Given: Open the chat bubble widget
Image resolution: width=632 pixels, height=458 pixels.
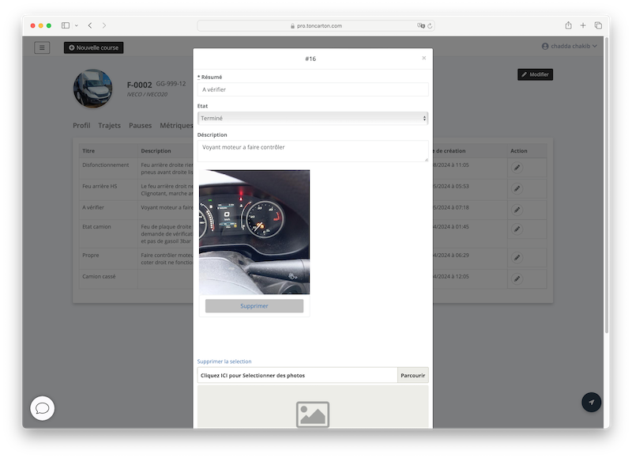Looking at the screenshot, I should (x=43, y=408).
